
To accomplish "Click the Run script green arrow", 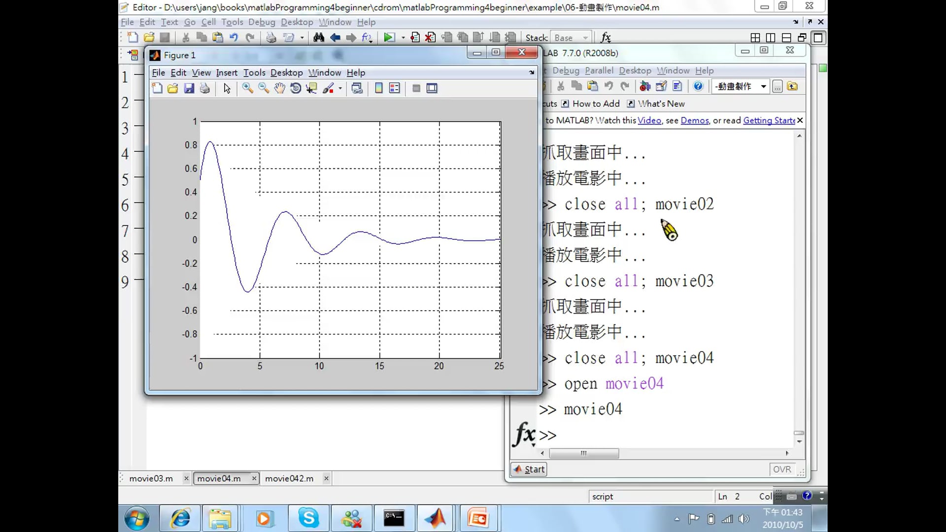I will click(389, 37).
